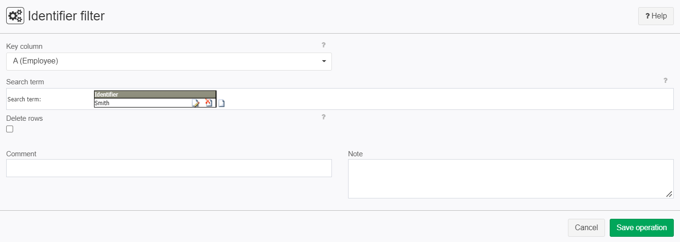The image size is (680, 242).
Task: Add a new search term with blank page icon
Action: [x=221, y=104]
